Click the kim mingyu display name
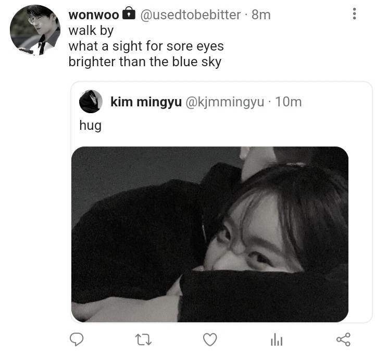Image resolution: width=375 pixels, height=354 pixels. pos(146,102)
